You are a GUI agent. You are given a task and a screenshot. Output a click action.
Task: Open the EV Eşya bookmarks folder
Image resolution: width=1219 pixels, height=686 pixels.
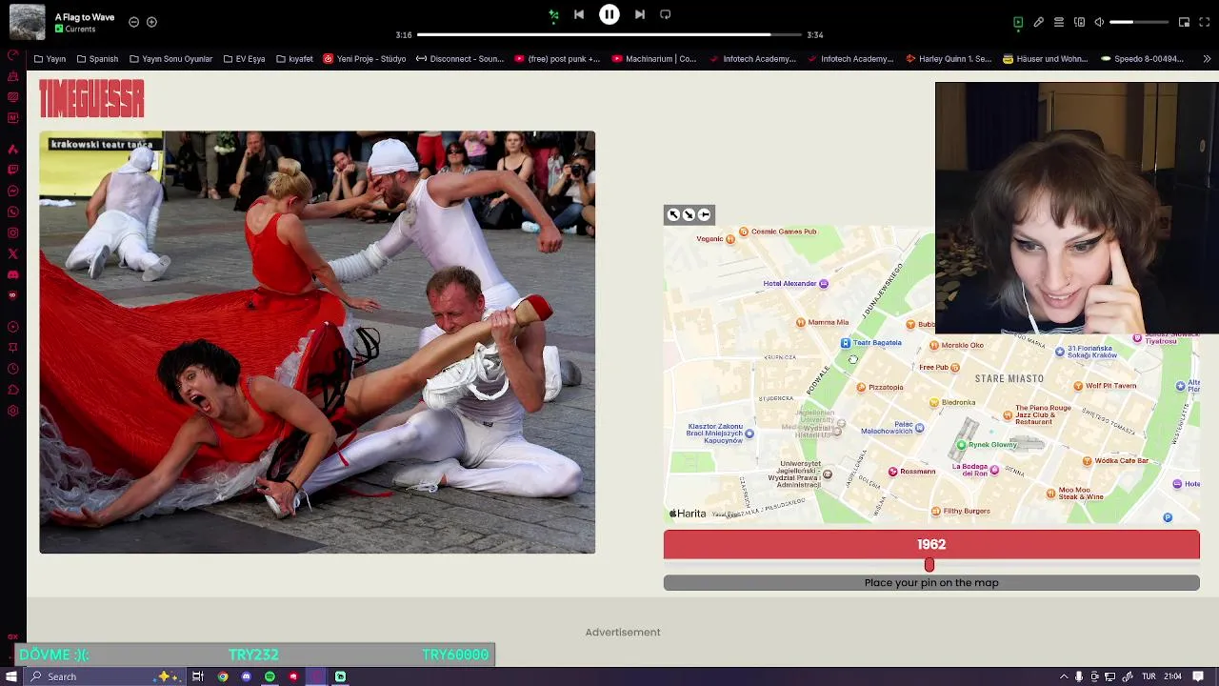pos(244,59)
